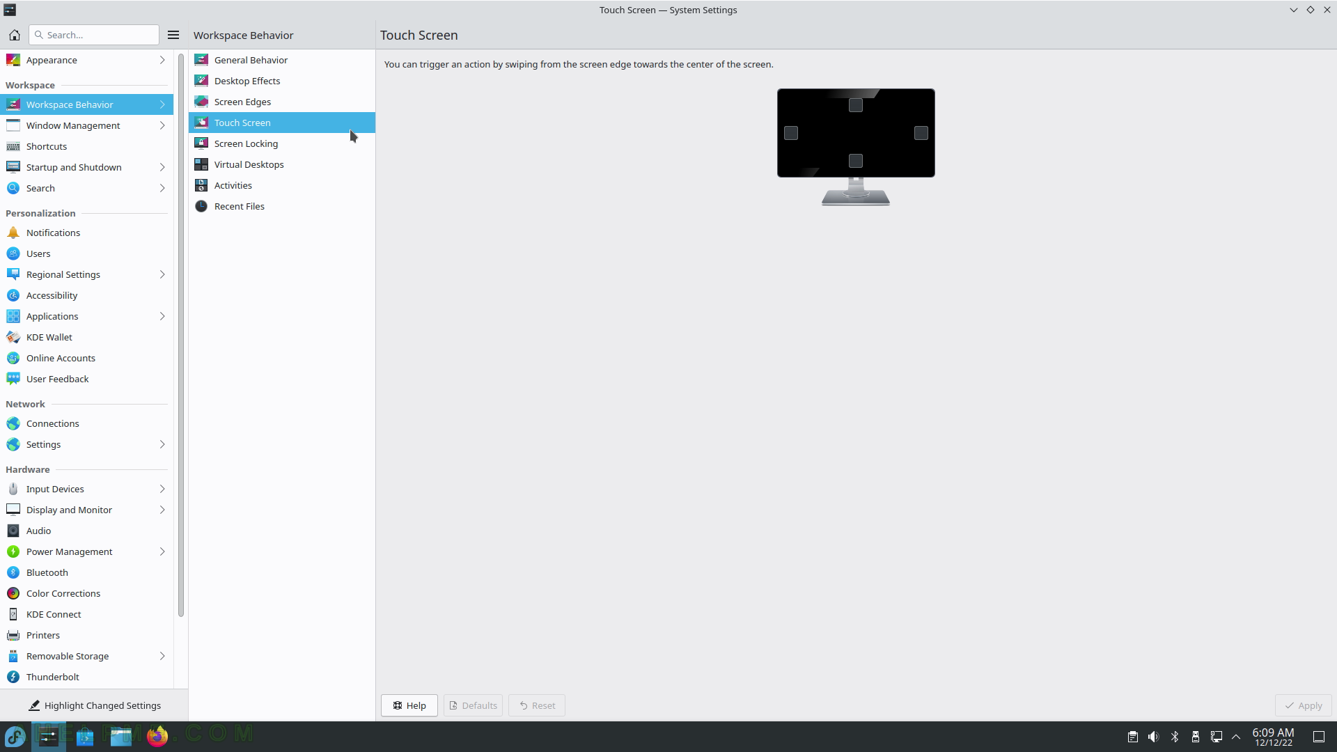Click the Users icon in sidebar
This screenshot has height=752, width=1337.
[13, 253]
